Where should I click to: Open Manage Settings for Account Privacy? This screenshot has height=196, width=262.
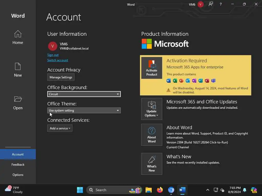(61, 77)
